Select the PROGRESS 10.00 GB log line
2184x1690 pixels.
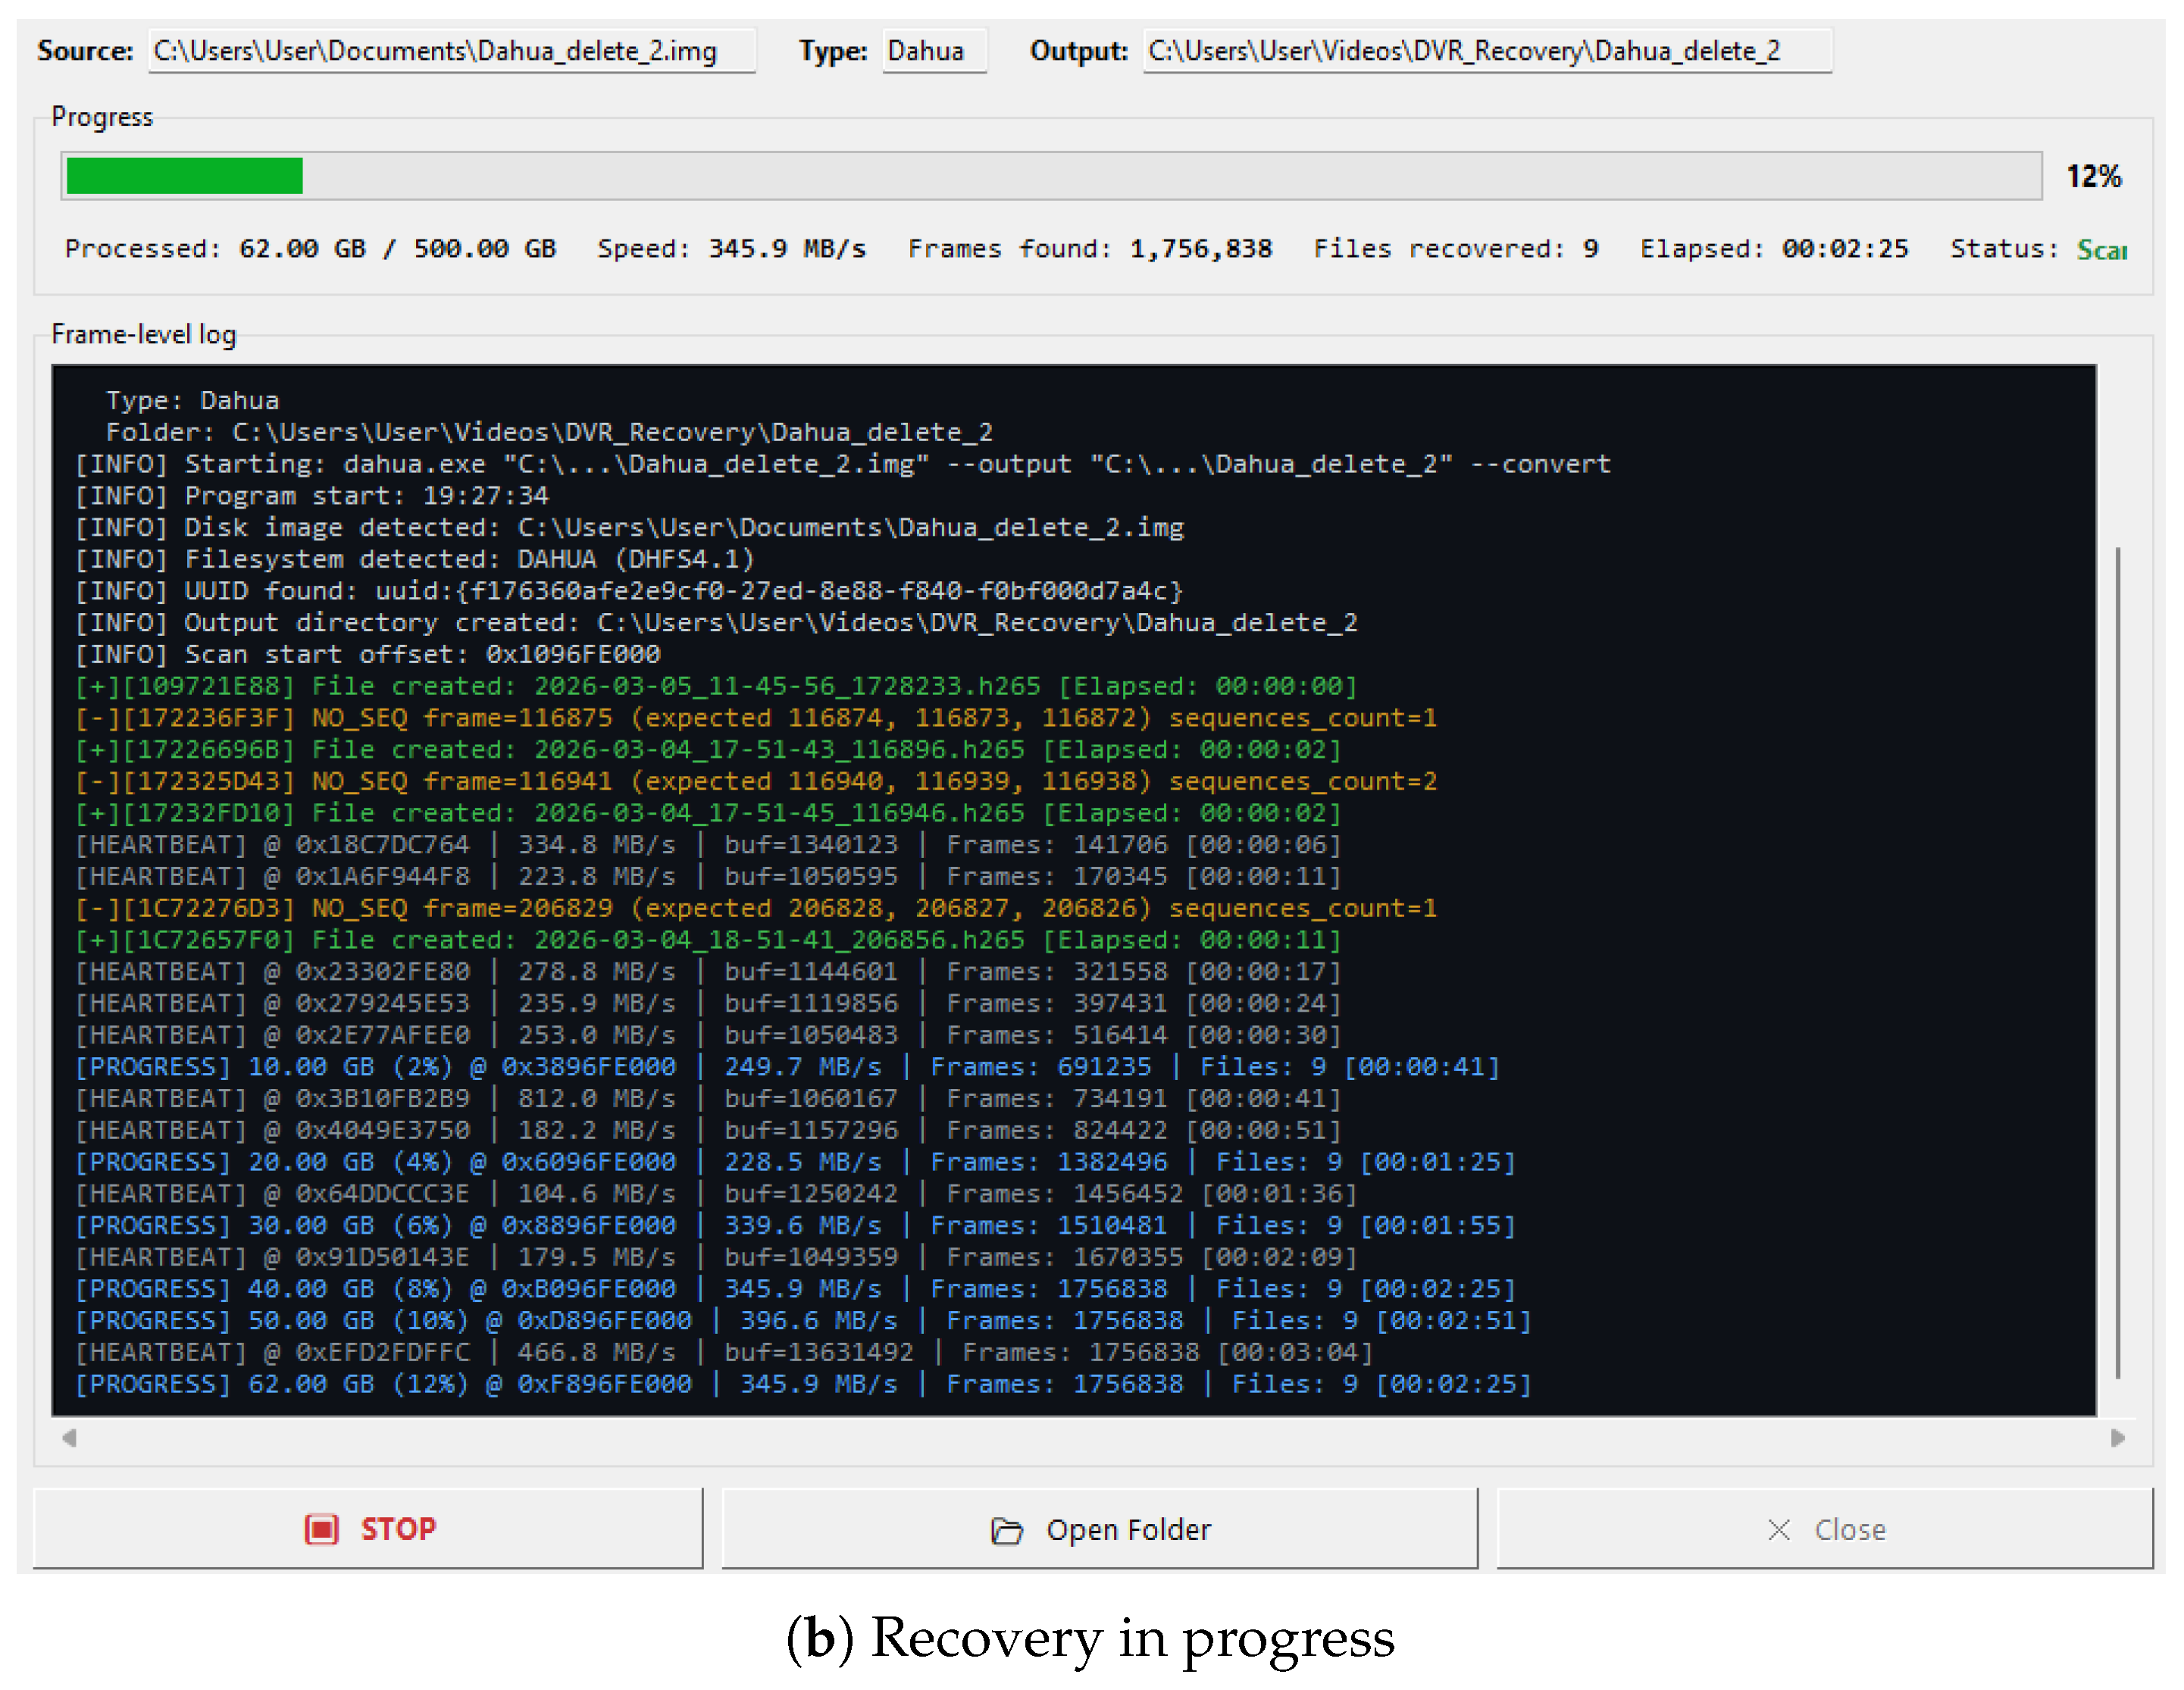788,1068
